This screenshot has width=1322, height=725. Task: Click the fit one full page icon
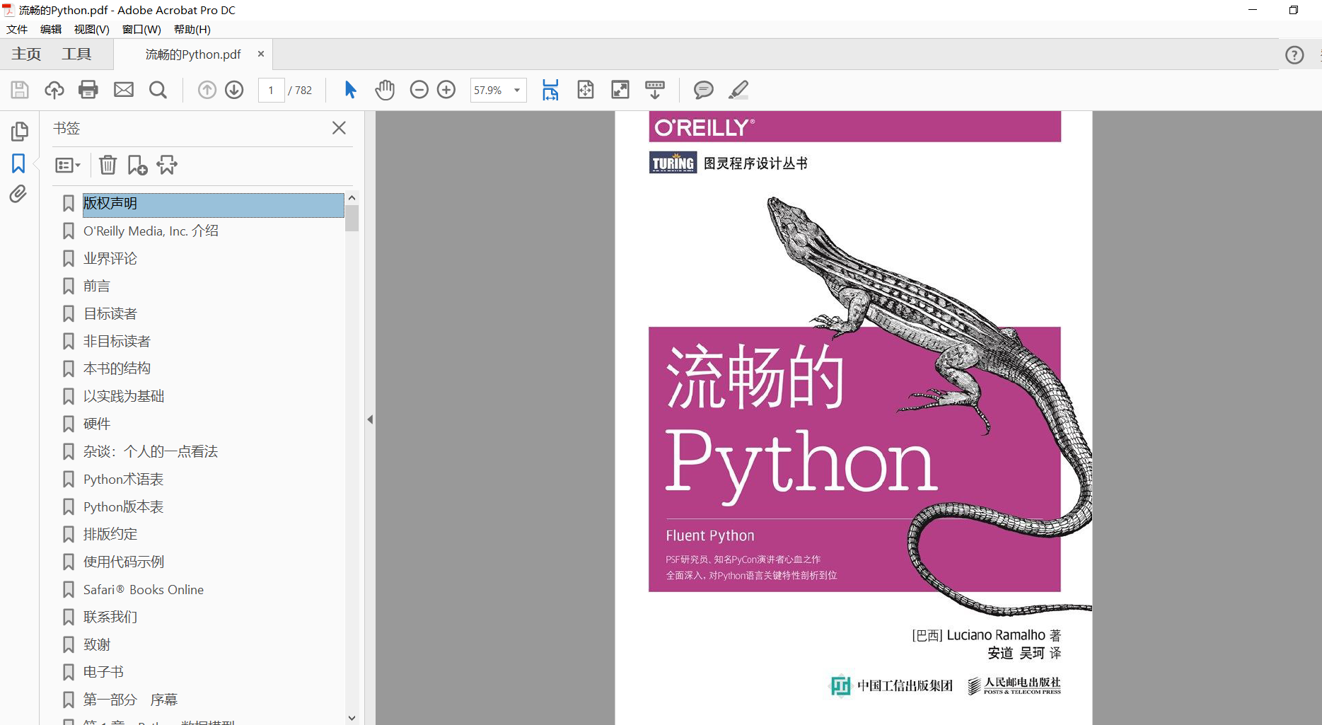586,90
